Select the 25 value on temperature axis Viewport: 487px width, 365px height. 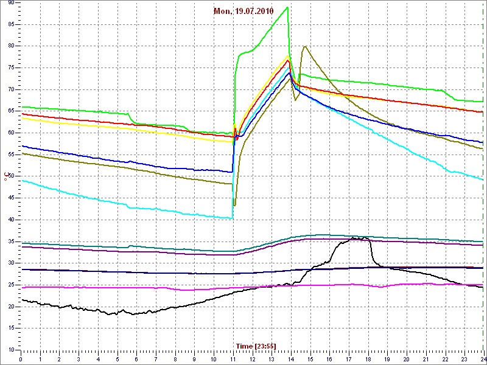(x=11, y=285)
